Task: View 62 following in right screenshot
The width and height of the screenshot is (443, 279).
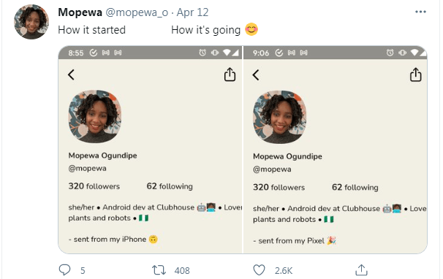Action: [355, 187]
